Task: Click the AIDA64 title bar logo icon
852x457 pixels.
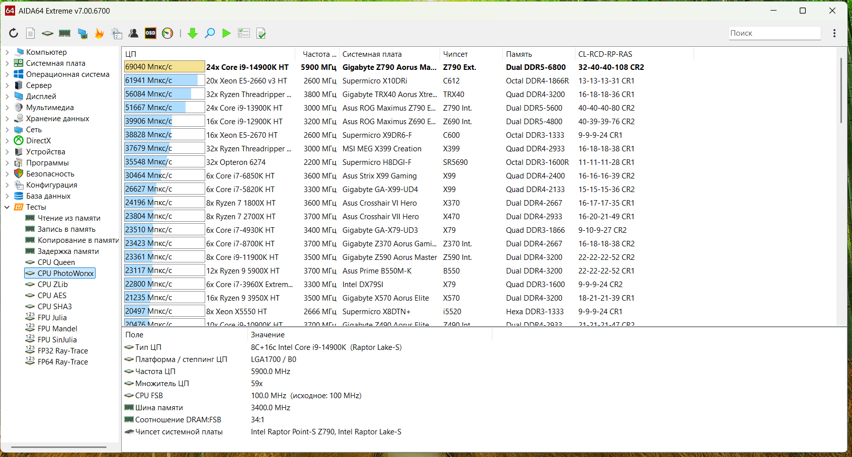Action: coord(10,11)
